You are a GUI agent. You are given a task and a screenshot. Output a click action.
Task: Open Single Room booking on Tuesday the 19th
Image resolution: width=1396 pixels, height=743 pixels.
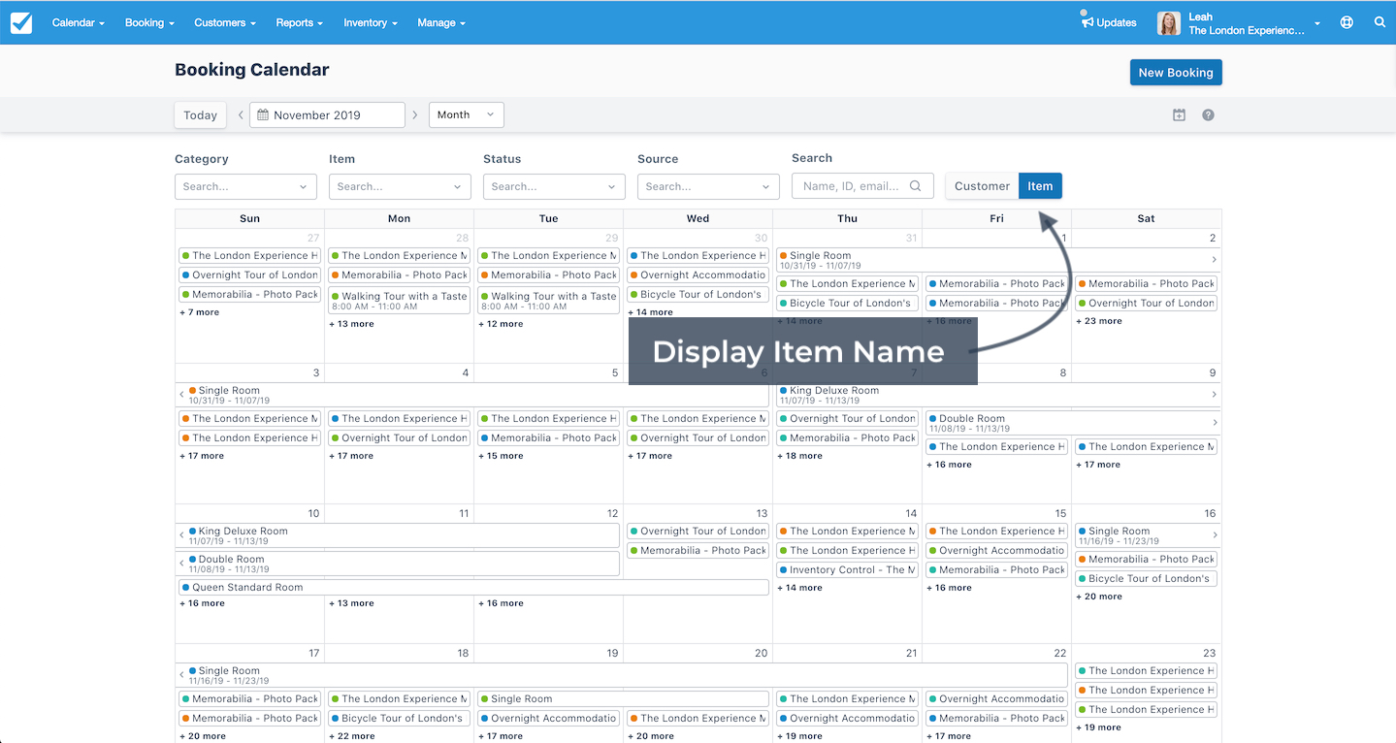623,698
